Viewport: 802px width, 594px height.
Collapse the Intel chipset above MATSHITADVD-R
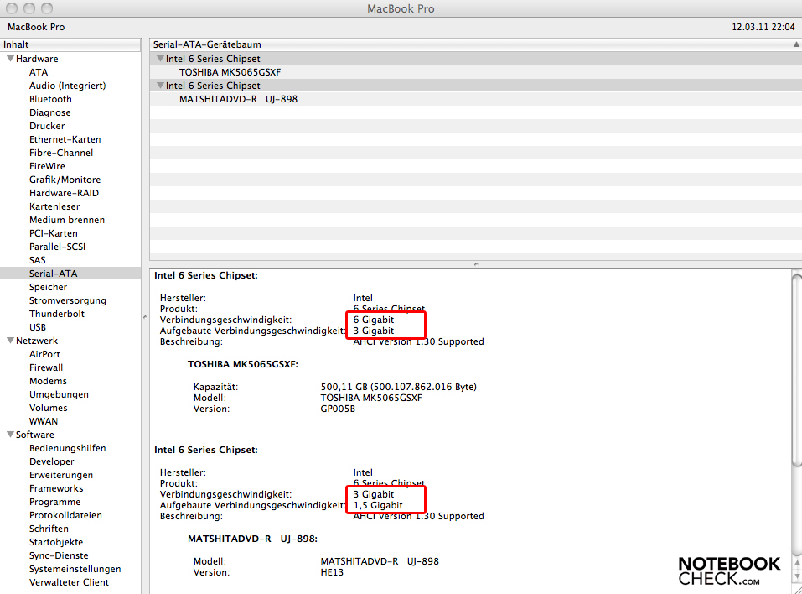point(160,85)
